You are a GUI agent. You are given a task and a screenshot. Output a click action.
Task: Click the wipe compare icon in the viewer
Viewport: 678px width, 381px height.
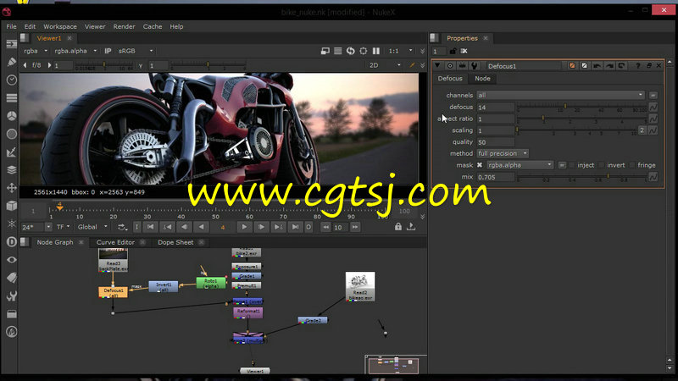tap(325, 51)
